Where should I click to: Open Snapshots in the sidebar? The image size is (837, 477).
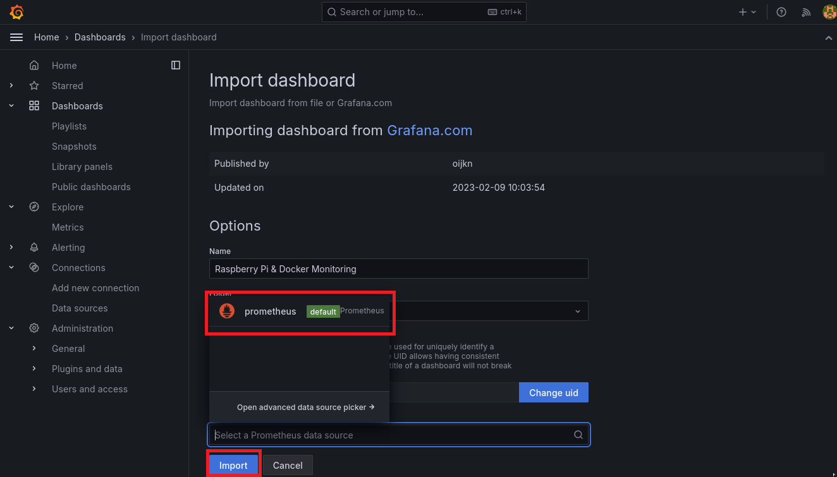(74, 147)
